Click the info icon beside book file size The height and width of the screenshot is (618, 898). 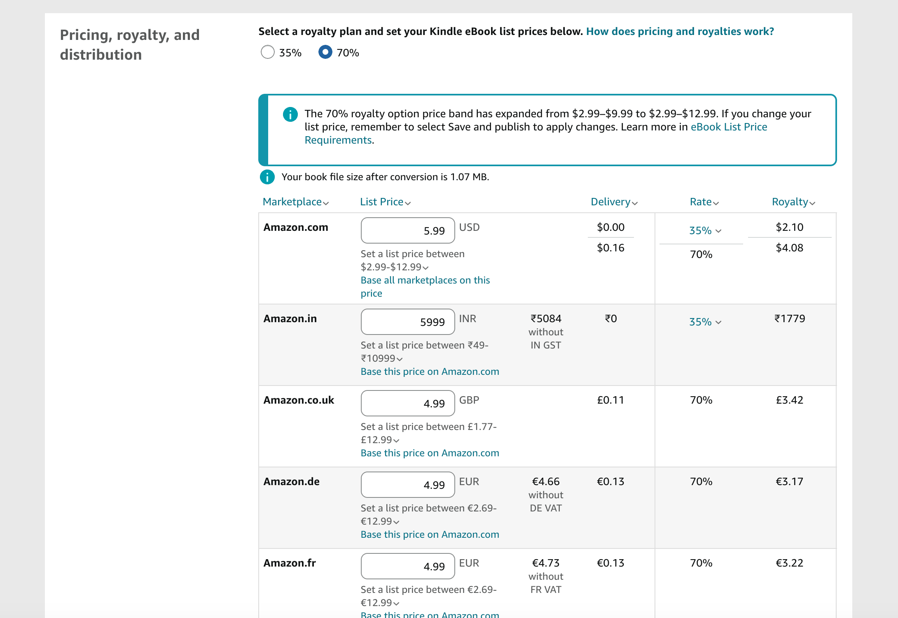click(x=267, y=177)
